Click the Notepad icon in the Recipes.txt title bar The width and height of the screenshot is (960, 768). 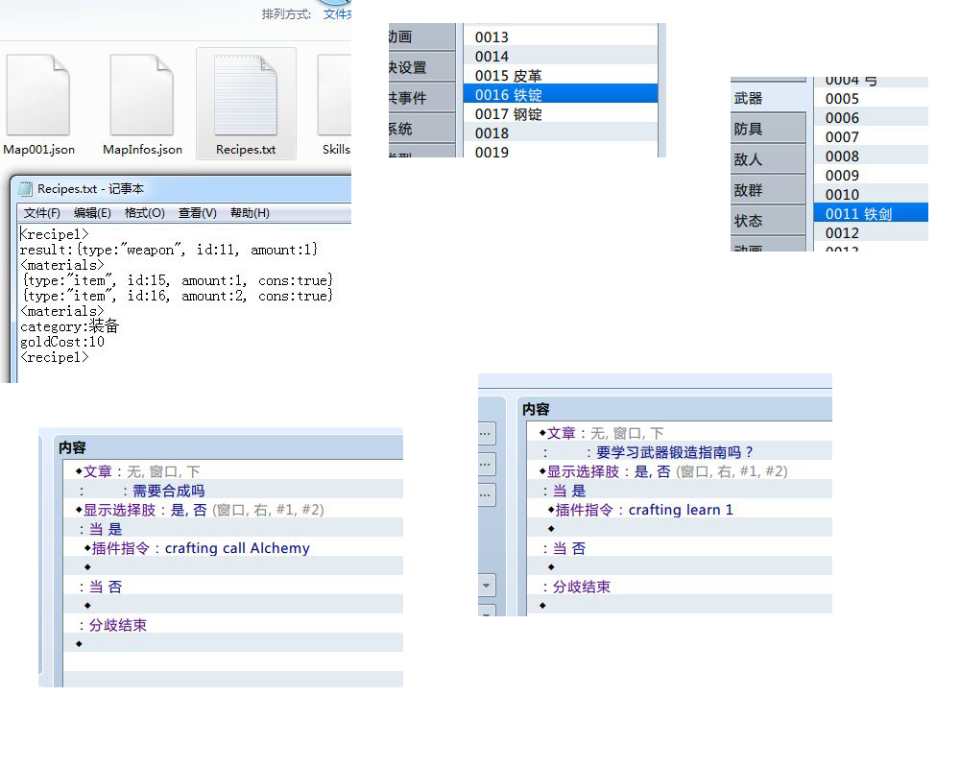pos(25,188)
